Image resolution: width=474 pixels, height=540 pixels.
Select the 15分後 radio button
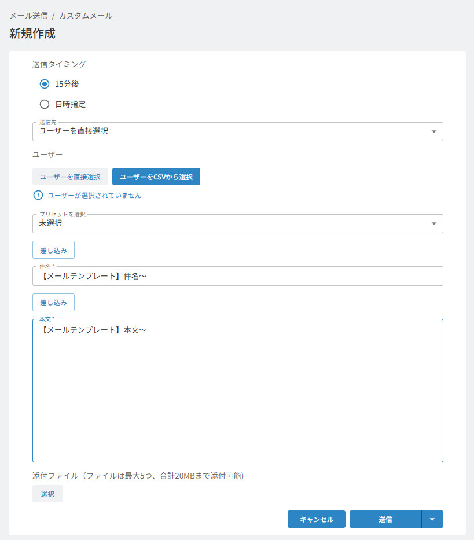pos(45,84)
